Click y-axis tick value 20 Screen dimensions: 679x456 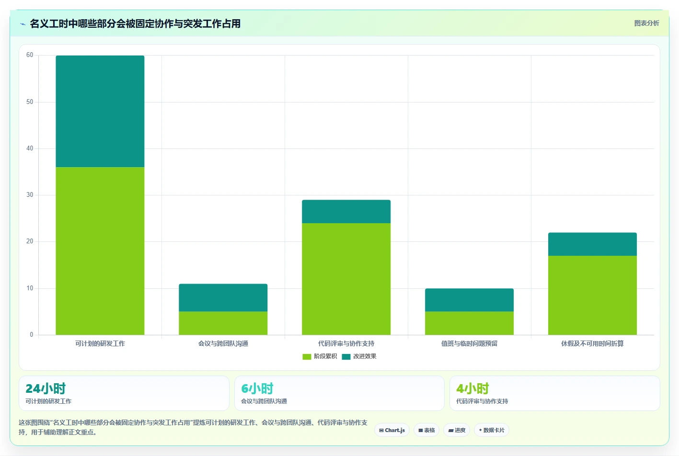[30, 241]
